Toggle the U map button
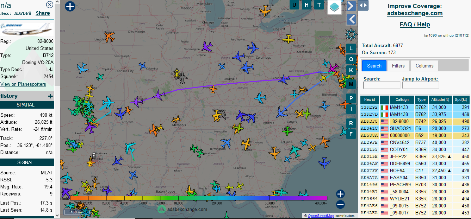The width and height of the screenshot is (471, 219). coord(295,5)
